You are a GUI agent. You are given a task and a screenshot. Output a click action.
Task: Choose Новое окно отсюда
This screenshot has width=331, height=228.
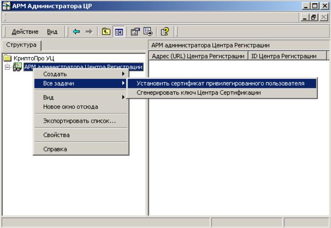81,107
